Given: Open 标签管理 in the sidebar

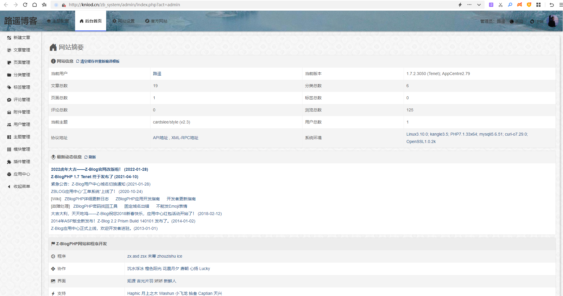Looking at the screenshot, I should click(x=21, y=87).
